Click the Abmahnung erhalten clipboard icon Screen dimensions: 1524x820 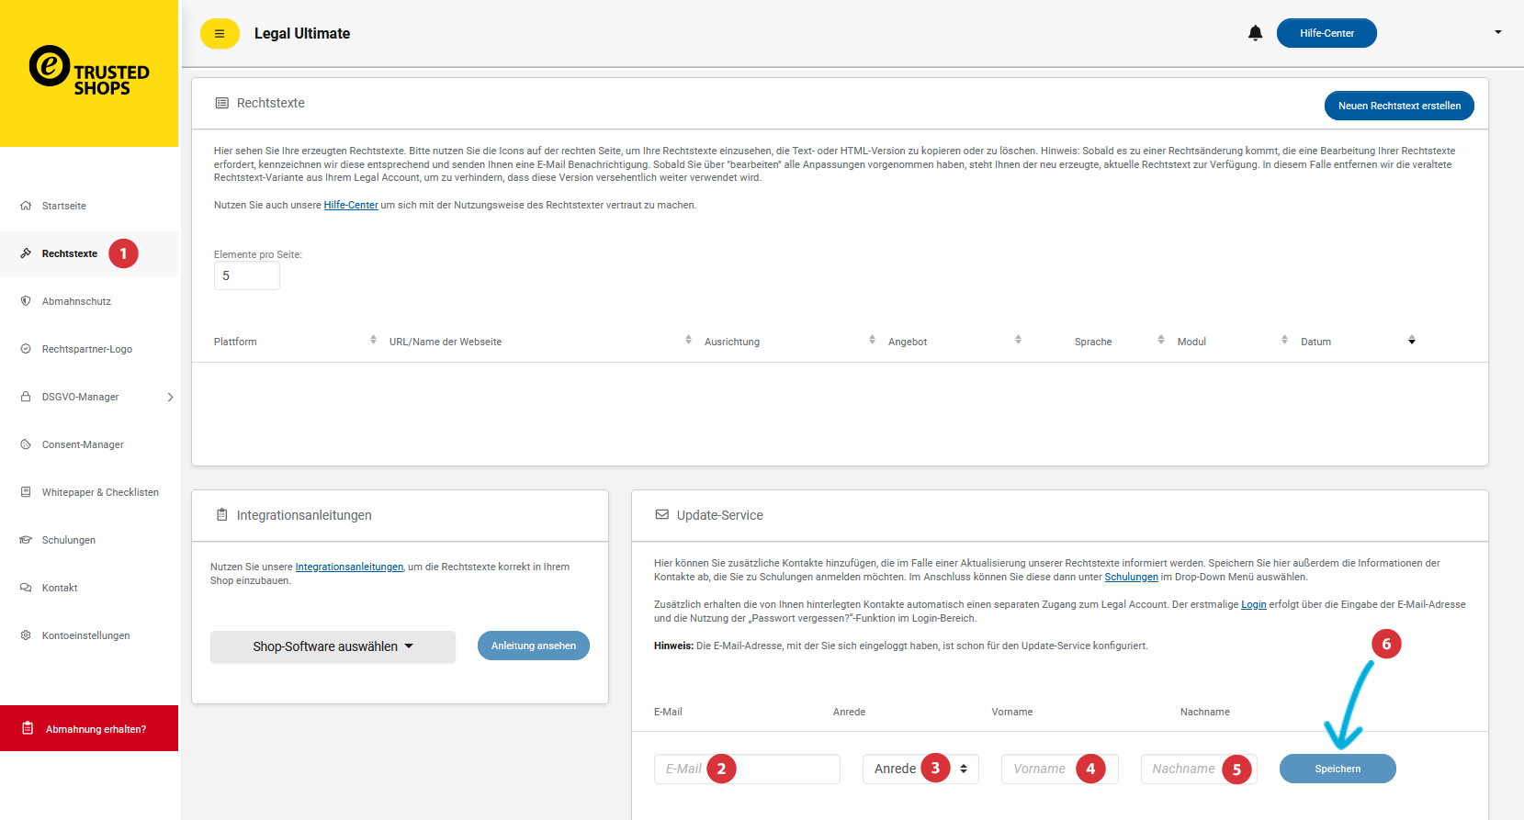coord(28,728)
